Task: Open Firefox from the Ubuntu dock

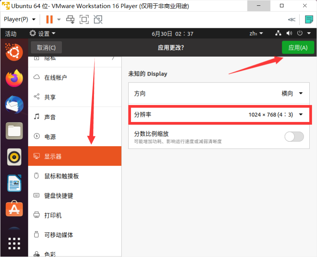Action: point(14,78)
